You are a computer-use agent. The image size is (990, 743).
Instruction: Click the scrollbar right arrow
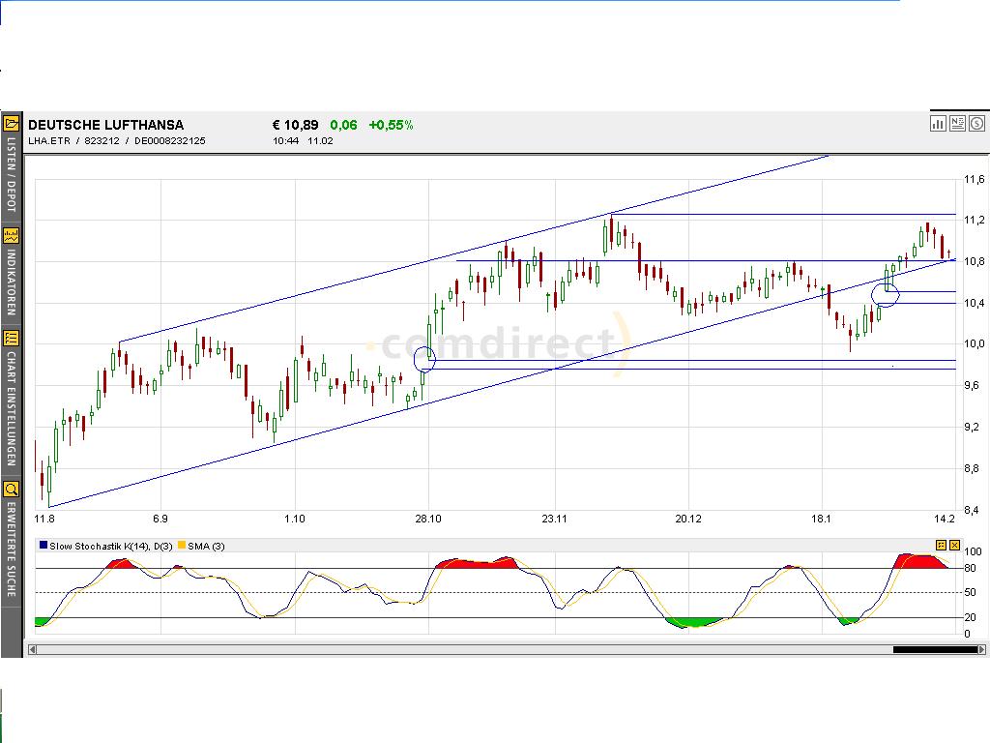coord(982,649)
